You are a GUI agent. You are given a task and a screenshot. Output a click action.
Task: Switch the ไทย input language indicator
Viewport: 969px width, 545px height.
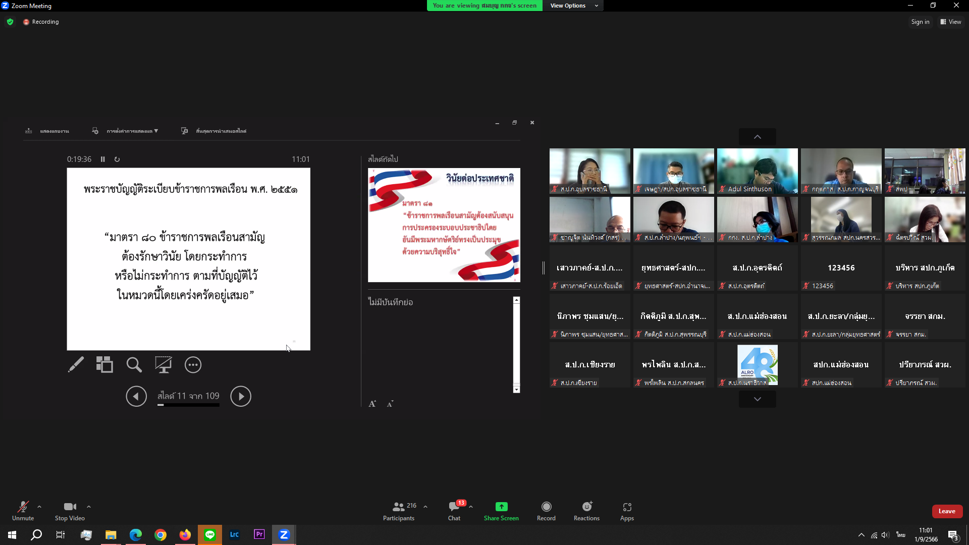[900, 535]
